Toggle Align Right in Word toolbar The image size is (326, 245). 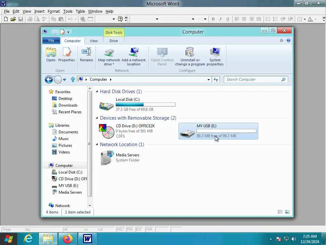[x=252, y=19]
